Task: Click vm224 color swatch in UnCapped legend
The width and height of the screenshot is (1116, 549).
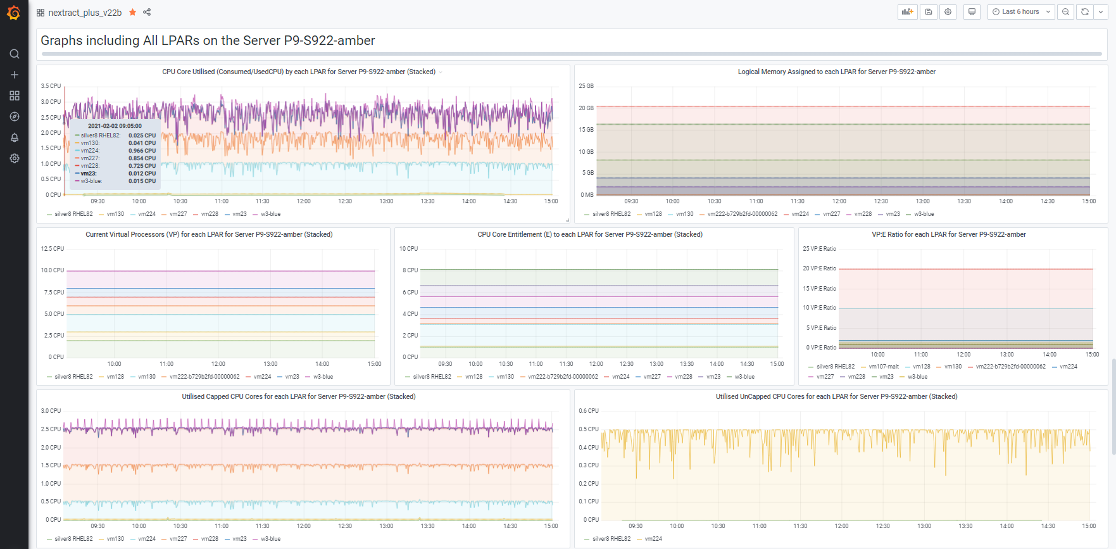Action: pos(639,540)
